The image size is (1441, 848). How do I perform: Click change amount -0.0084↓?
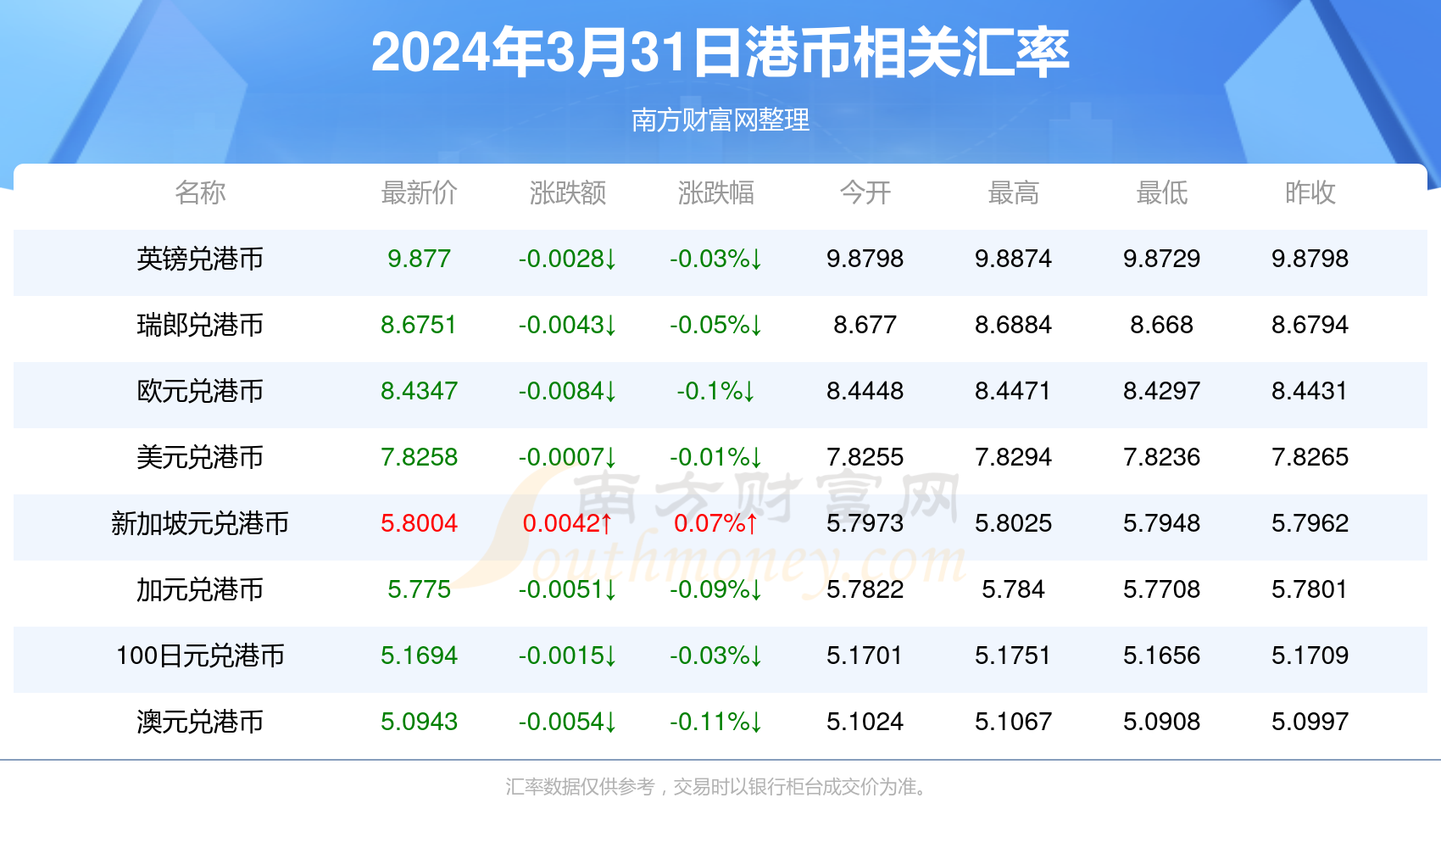[567, 391]
